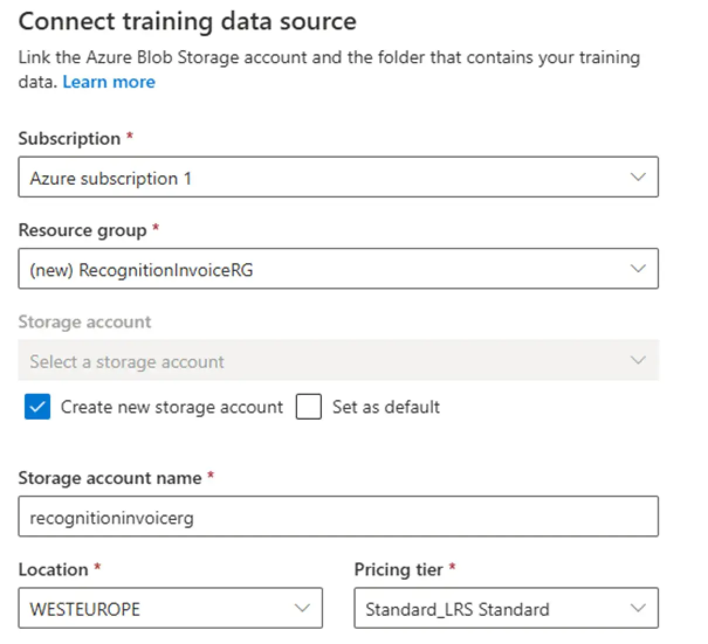Click the Pricing tier label
The width and height of the screenshot is (708, 644).
pyautogui.click(x=398, y=570)
